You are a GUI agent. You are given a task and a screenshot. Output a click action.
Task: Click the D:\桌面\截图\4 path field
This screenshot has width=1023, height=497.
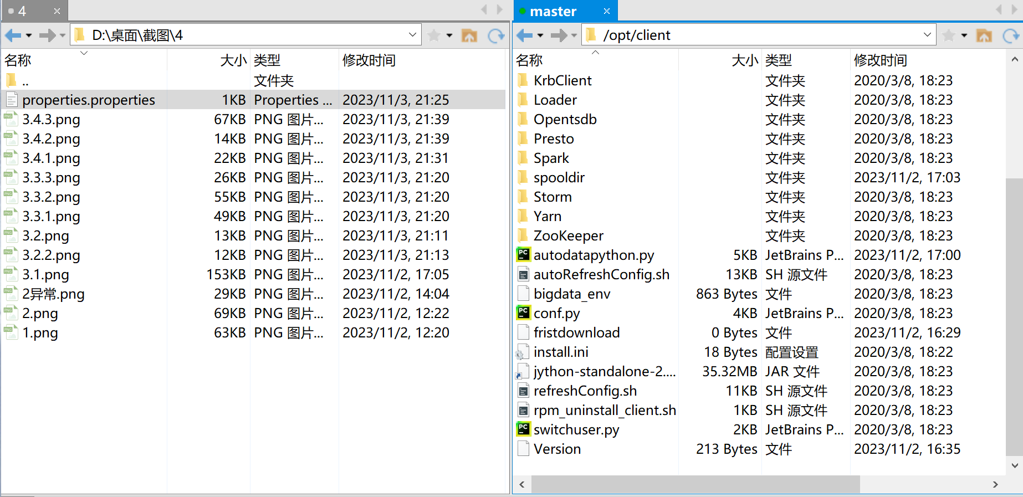246,35
